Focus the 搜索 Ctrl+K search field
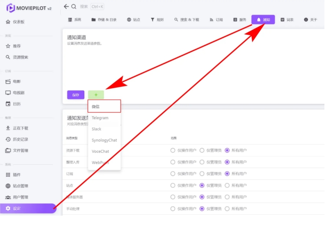The height and width of the screenshot is (228, 327). [x=92, y=7]
